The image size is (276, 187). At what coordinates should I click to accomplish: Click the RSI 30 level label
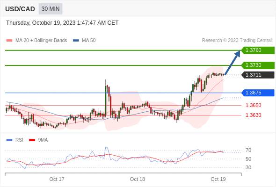coord(248,167)
